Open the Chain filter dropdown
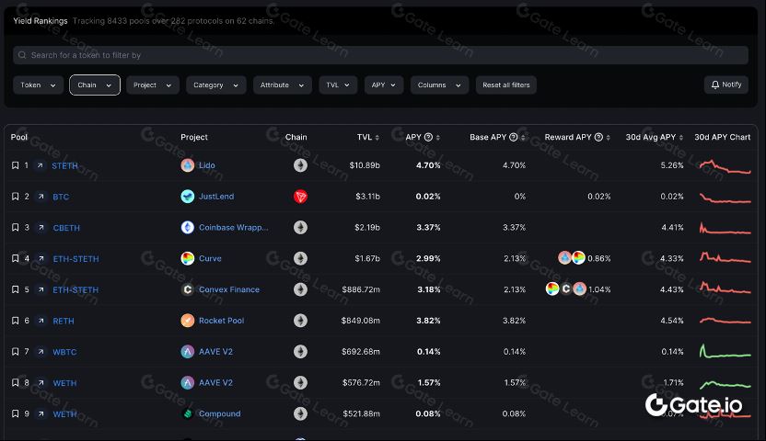This screenshot has height=441, width=766. pos(95,85)
